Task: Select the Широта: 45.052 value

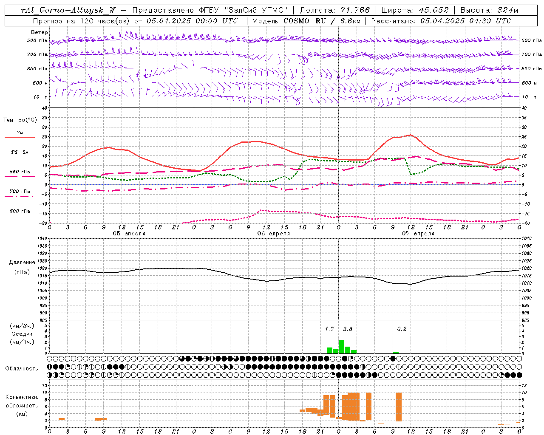Action: [x=415, y=10]
